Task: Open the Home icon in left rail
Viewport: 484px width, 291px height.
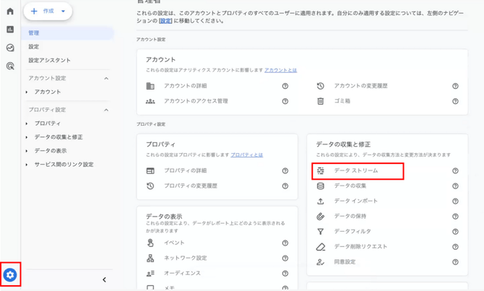Action: (x=10, y=12)
